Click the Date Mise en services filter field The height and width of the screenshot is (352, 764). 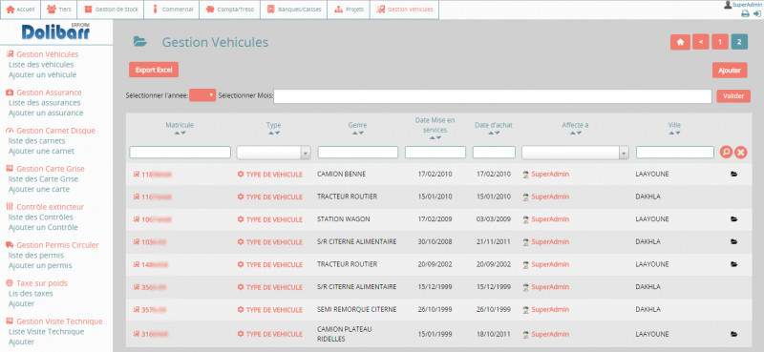point(435,153)
